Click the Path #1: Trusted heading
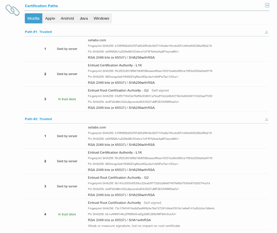This screenshot has width=277, height=233. (x=39, y=32)
